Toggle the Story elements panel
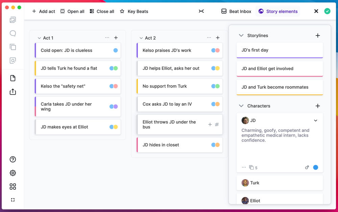 pos(278,11)
